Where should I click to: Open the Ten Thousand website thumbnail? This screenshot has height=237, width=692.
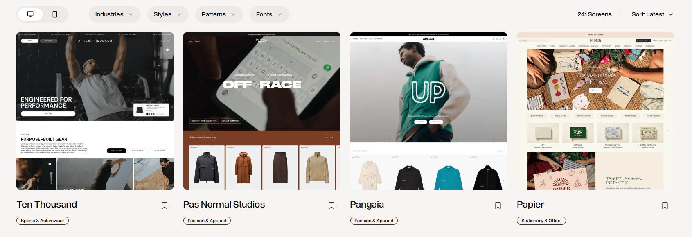pyautogui.click(x=95, y=111)
